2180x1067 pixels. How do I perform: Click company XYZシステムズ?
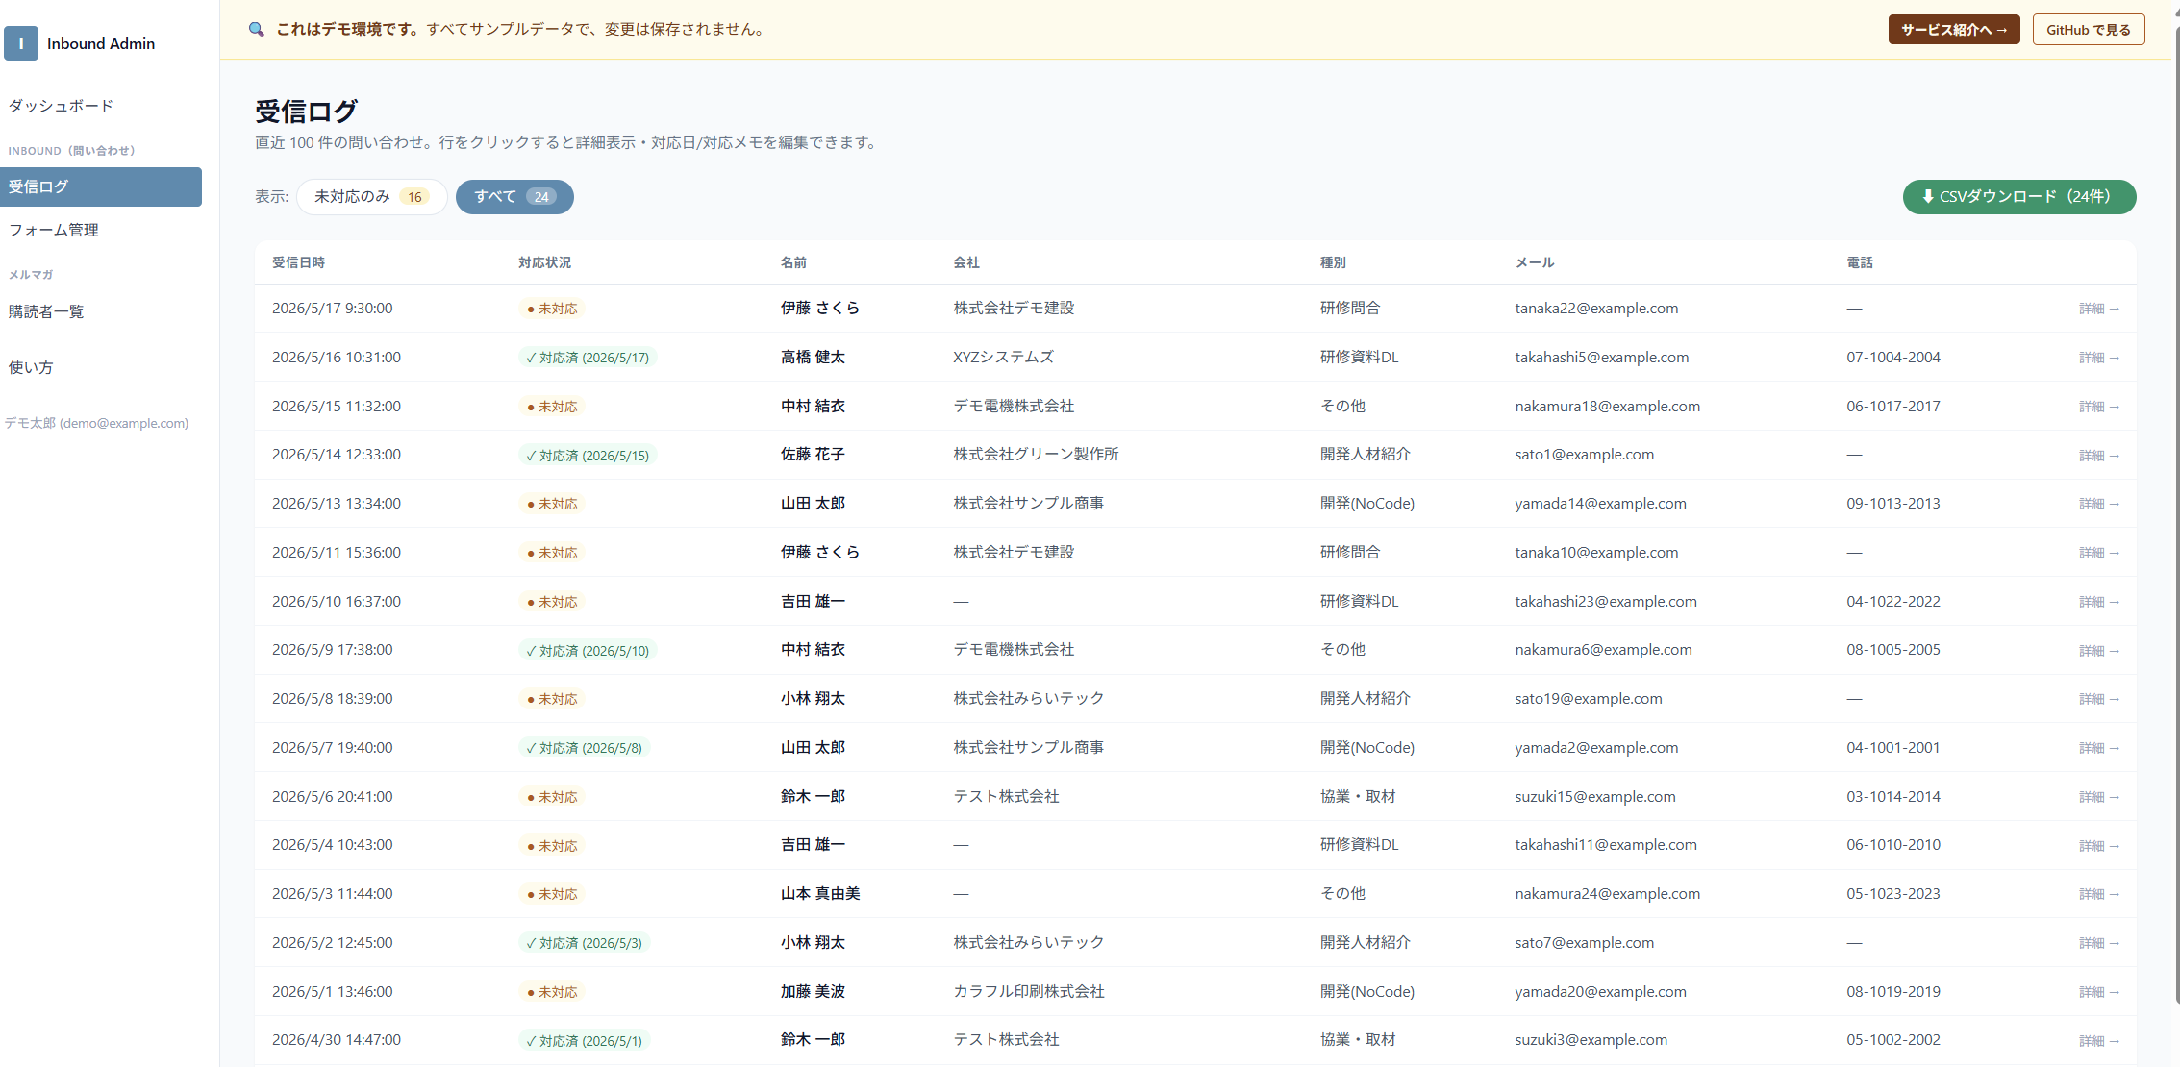click(x=1003, y=358)
